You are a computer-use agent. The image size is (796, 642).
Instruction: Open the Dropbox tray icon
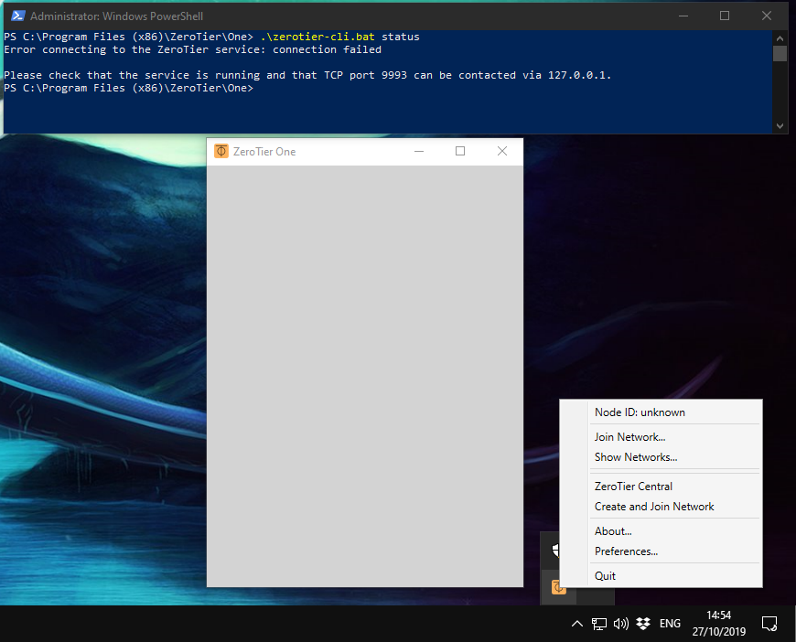point(643,624)
